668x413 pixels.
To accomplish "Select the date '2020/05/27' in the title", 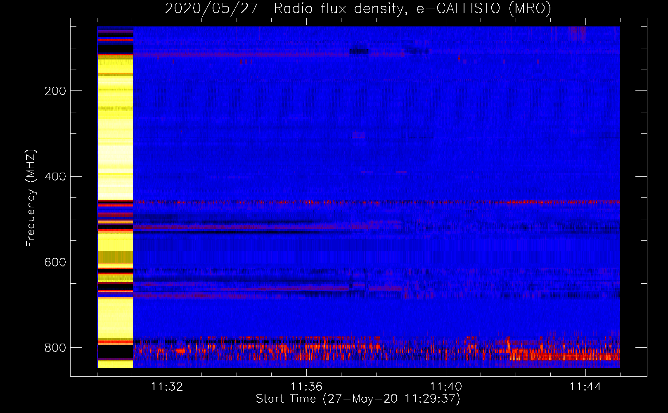I will coord(212,8).
